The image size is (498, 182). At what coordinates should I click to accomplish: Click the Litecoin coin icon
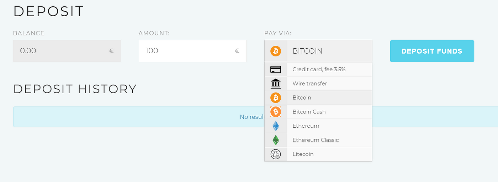276,154
